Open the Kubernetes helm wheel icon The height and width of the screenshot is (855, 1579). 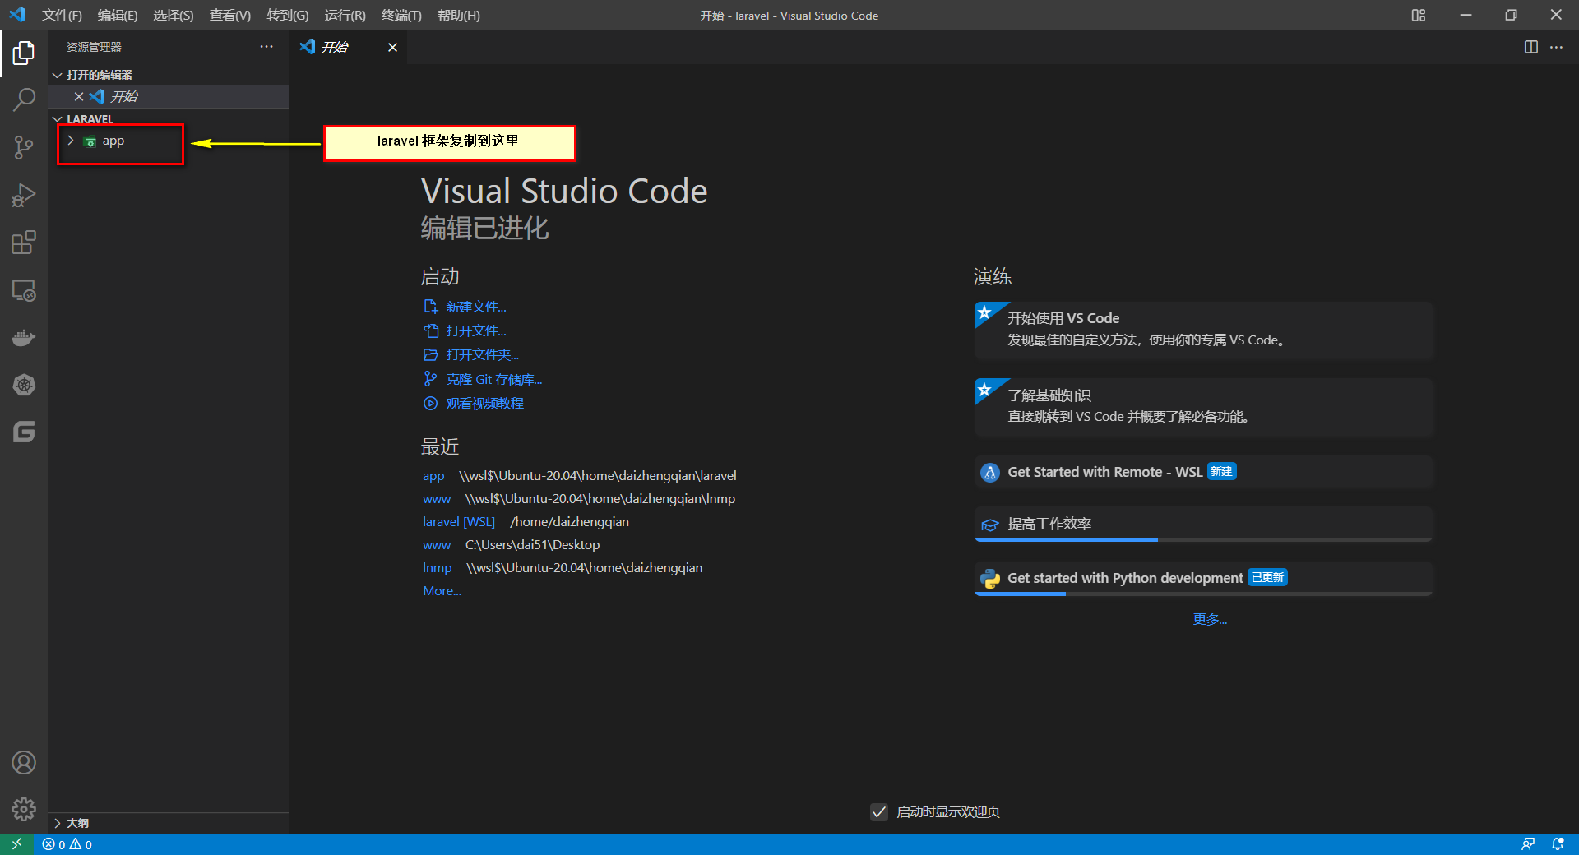click(x=24, y=385)
